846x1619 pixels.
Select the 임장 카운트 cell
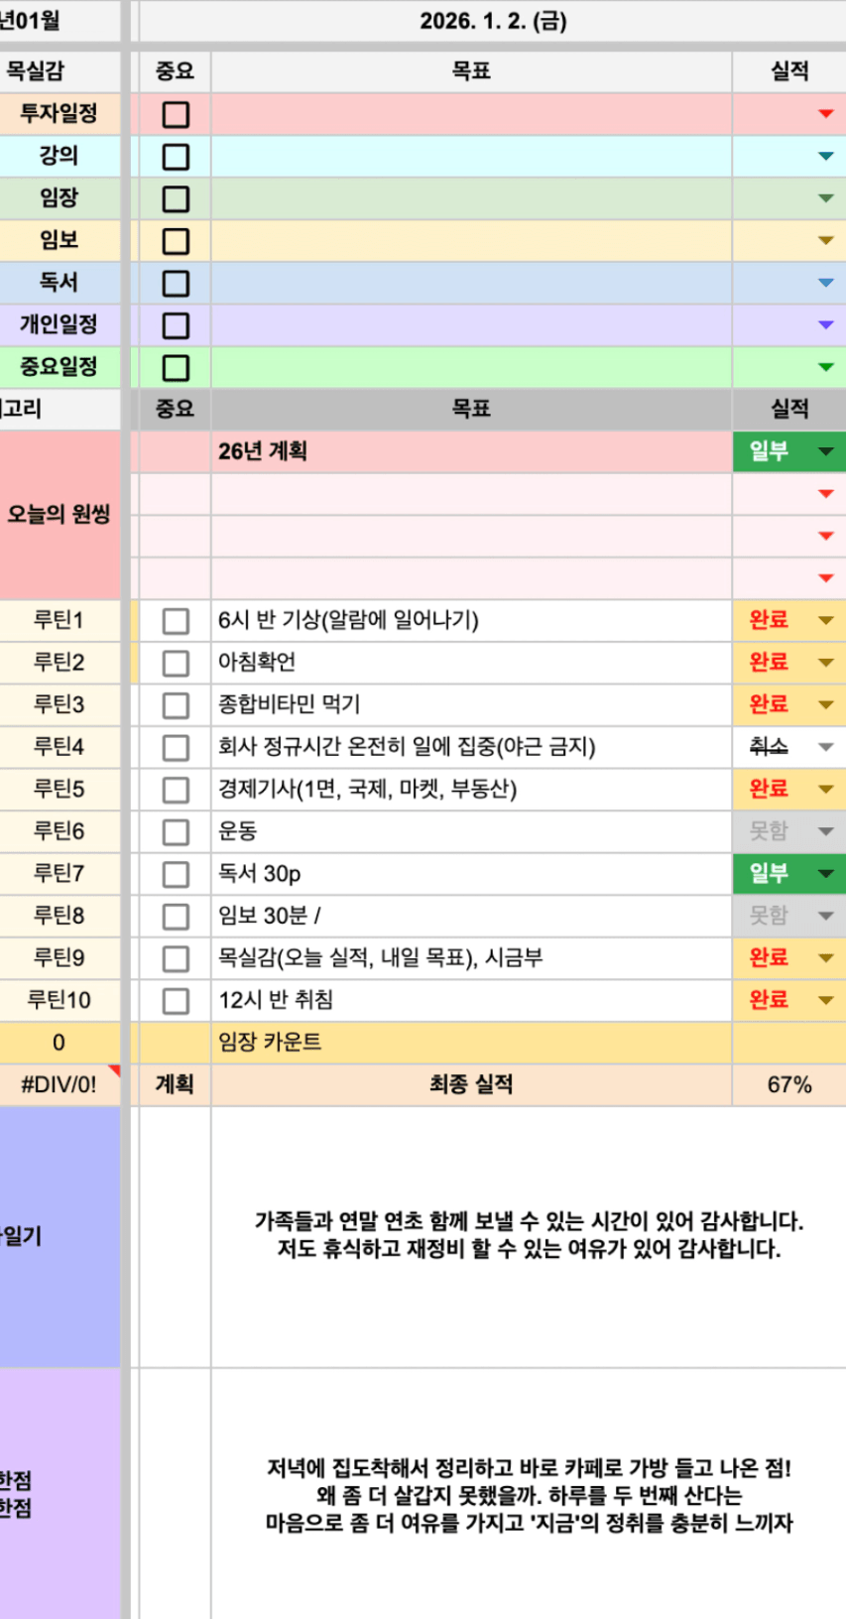pyautogui.click(x=471, y=1042)
